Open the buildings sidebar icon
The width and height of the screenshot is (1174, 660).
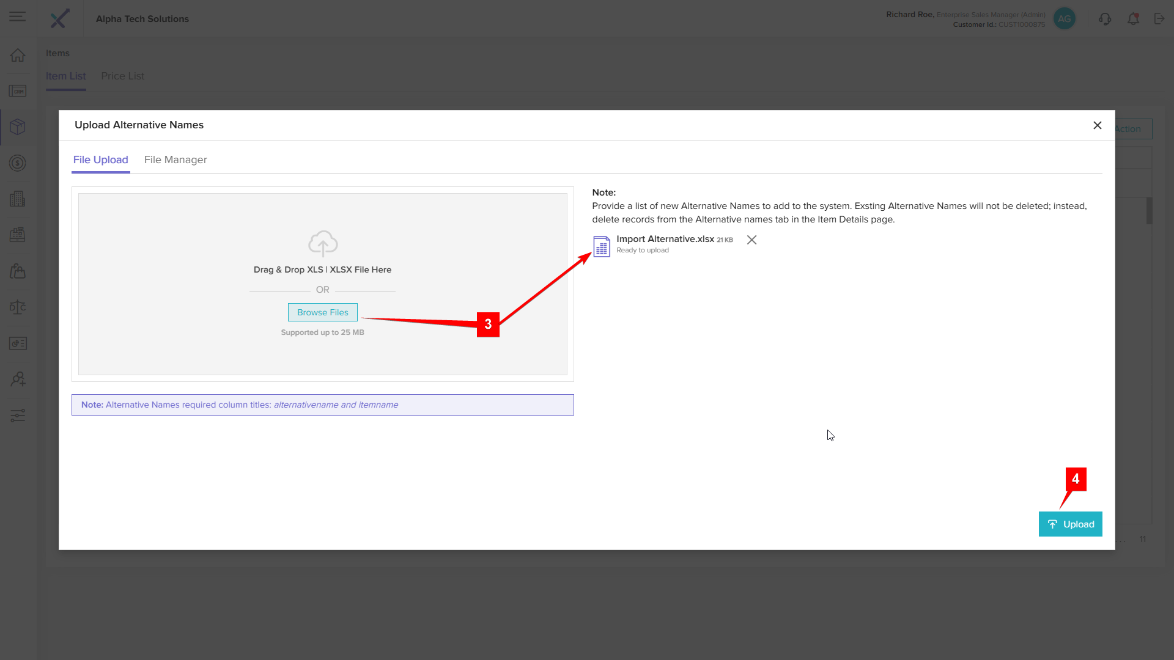[18, 199]
